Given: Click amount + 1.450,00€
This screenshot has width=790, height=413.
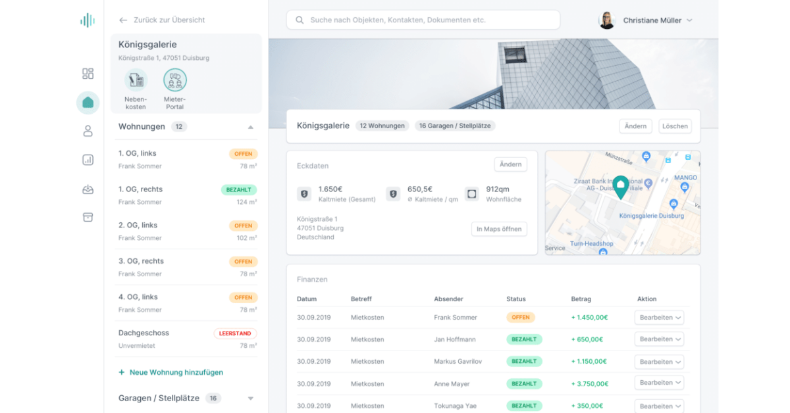Looking at the screenshot, I should 589,318.
